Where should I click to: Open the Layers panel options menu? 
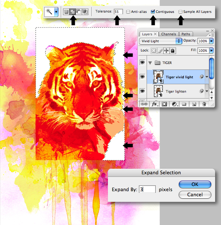tap(211, 35)
